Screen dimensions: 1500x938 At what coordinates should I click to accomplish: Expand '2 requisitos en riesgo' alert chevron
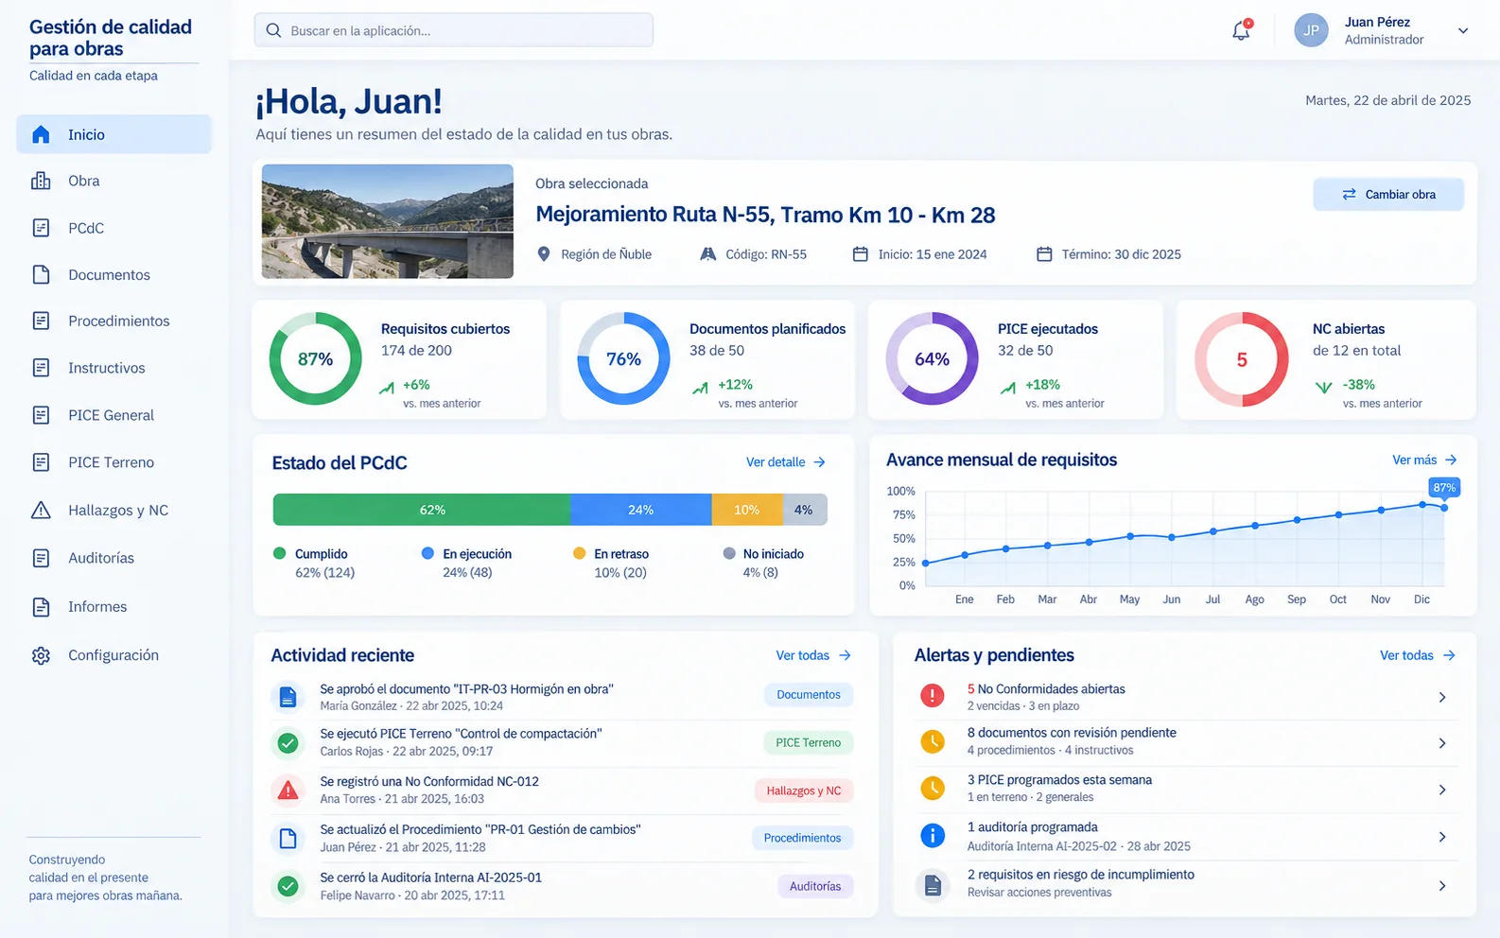(1442, 886)
